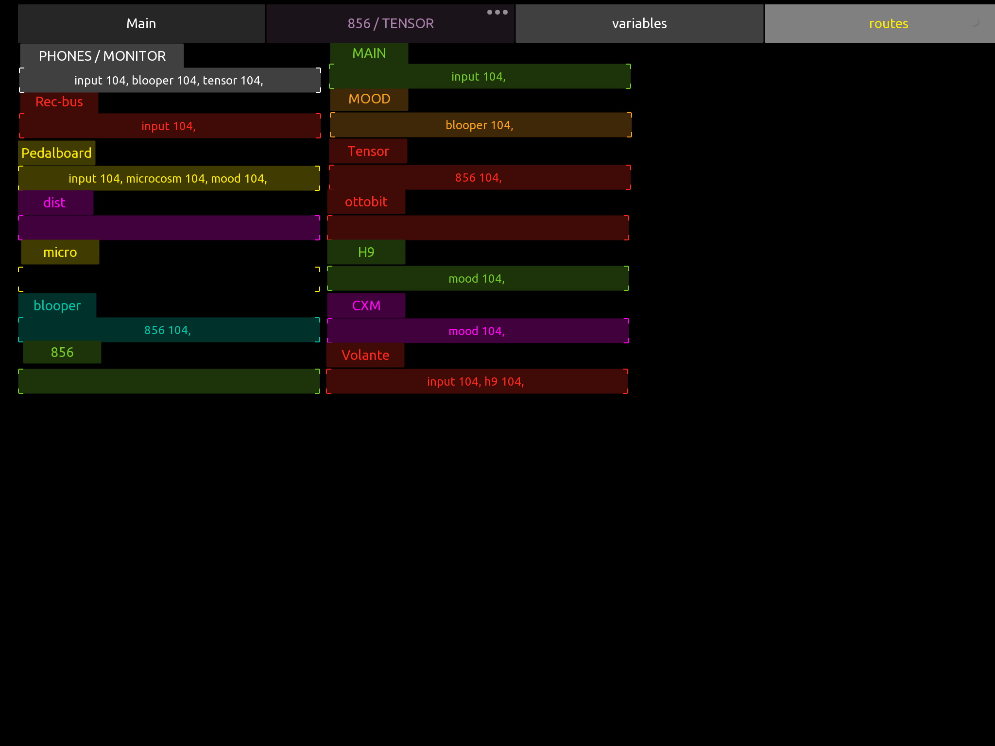
Task: Click the dist label
Action: click(55, 203)
